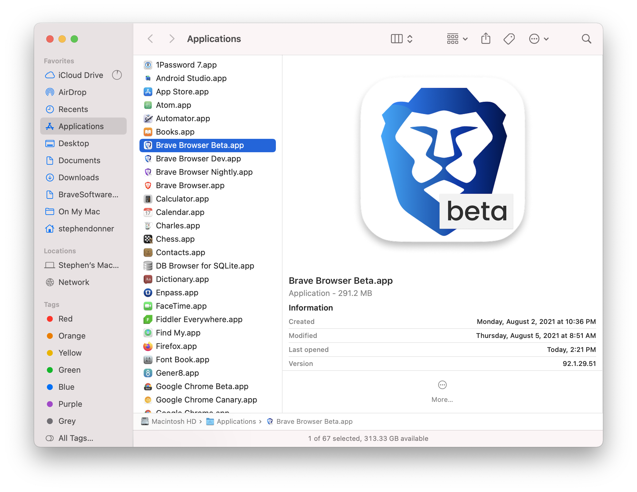Screen dimensions: 637x492
Task: Open iCloud Drive from the sidebar
Action: pyautogui.click(x=80, y=75)
